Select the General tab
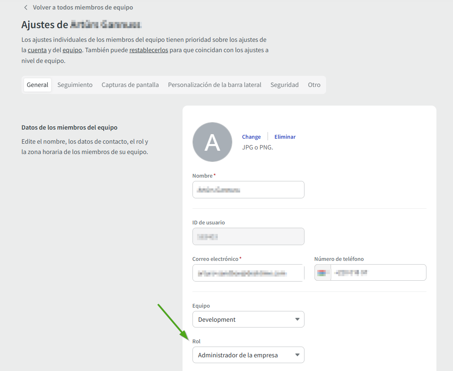 point(37,84)
